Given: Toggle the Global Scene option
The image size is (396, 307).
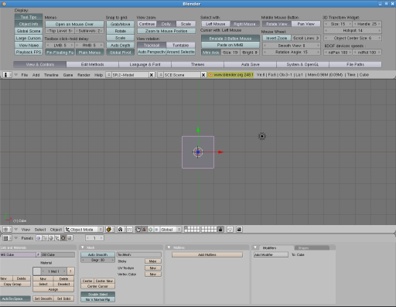Looking at the screenshot, I should coord(29,31).
